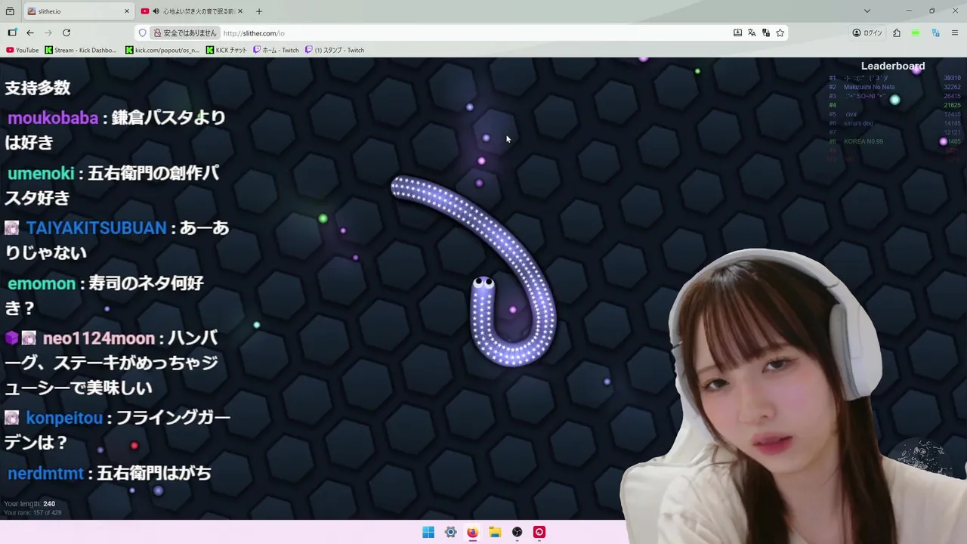Close the slither.io tab
Screen dimensions: 967x544
click(127, 11)
